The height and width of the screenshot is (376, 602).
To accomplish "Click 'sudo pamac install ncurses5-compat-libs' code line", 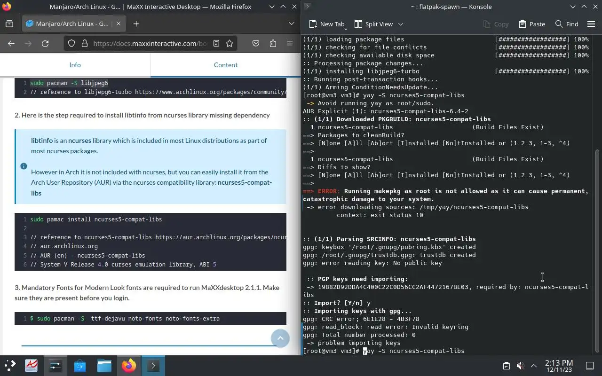I will [x=96, y=219].
